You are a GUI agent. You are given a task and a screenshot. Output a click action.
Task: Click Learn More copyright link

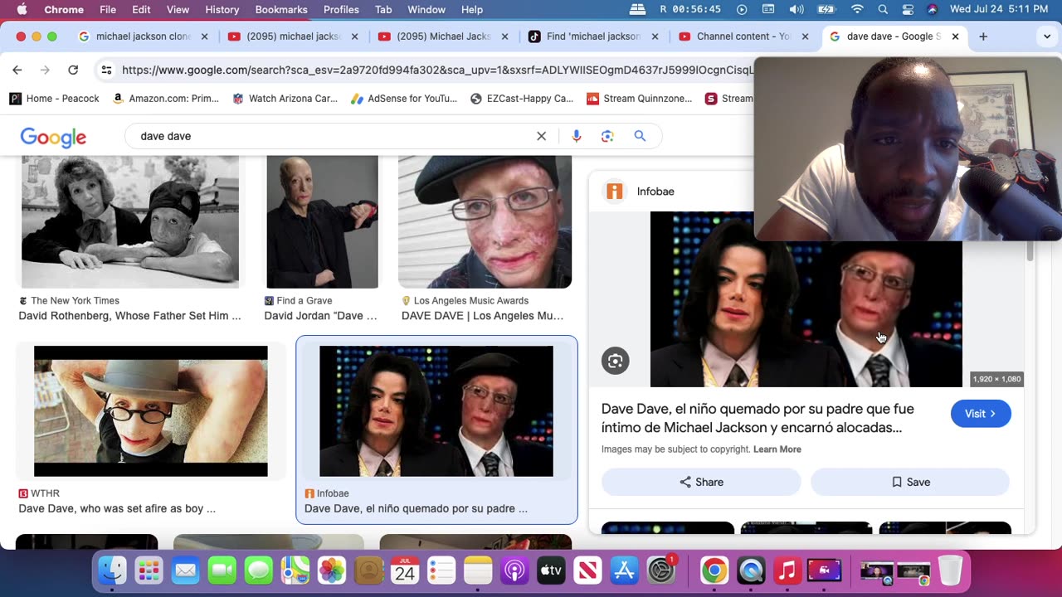coord(777,449)
